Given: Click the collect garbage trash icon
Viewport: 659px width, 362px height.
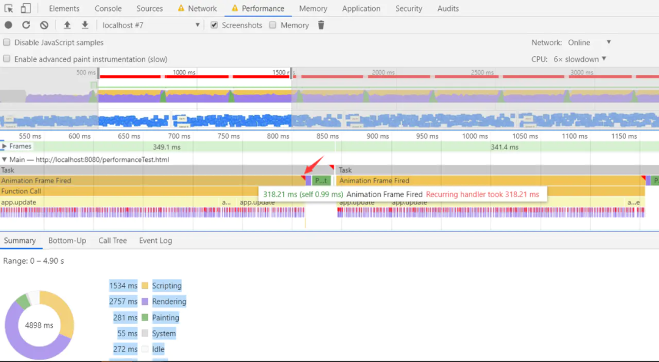Looking at the screenshot, I should point(320,25).
